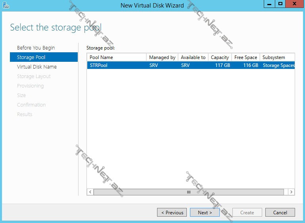
Task: Sort by the Free Space column header
Action: [246, 57]
